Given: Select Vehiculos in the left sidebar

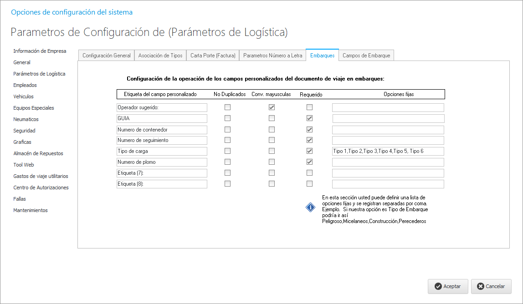Looking at the screenshot, I should pos(24,96).
